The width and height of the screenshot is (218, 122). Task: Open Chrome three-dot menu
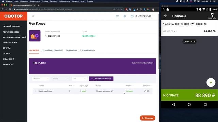[x=157, y=9]
